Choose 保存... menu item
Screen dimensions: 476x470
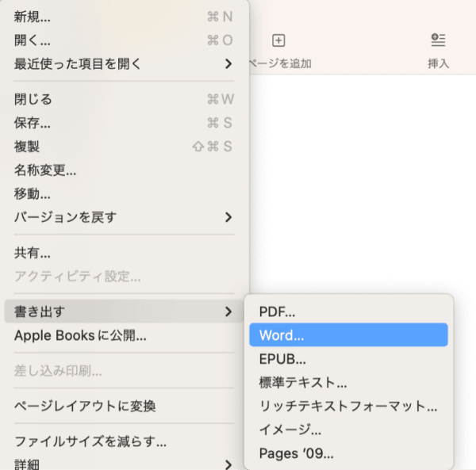pyautogui.click(x=124, y=123)
